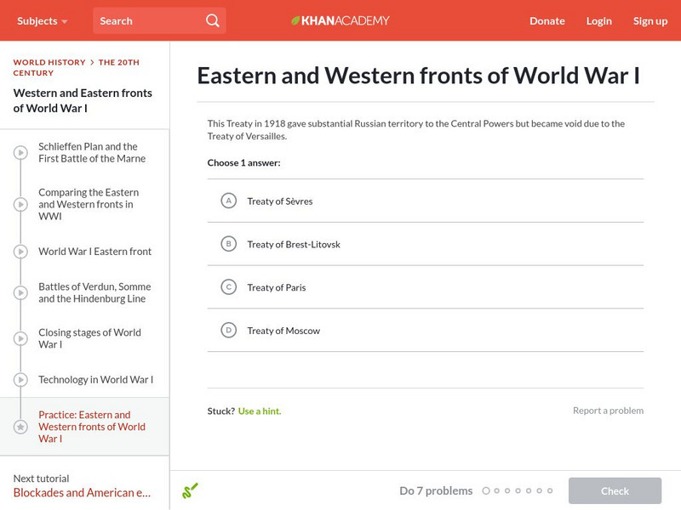This screenshot has height=510, width=681.
Task: Click the Khan Academy leaf logo
Action: tap(295, 20)
